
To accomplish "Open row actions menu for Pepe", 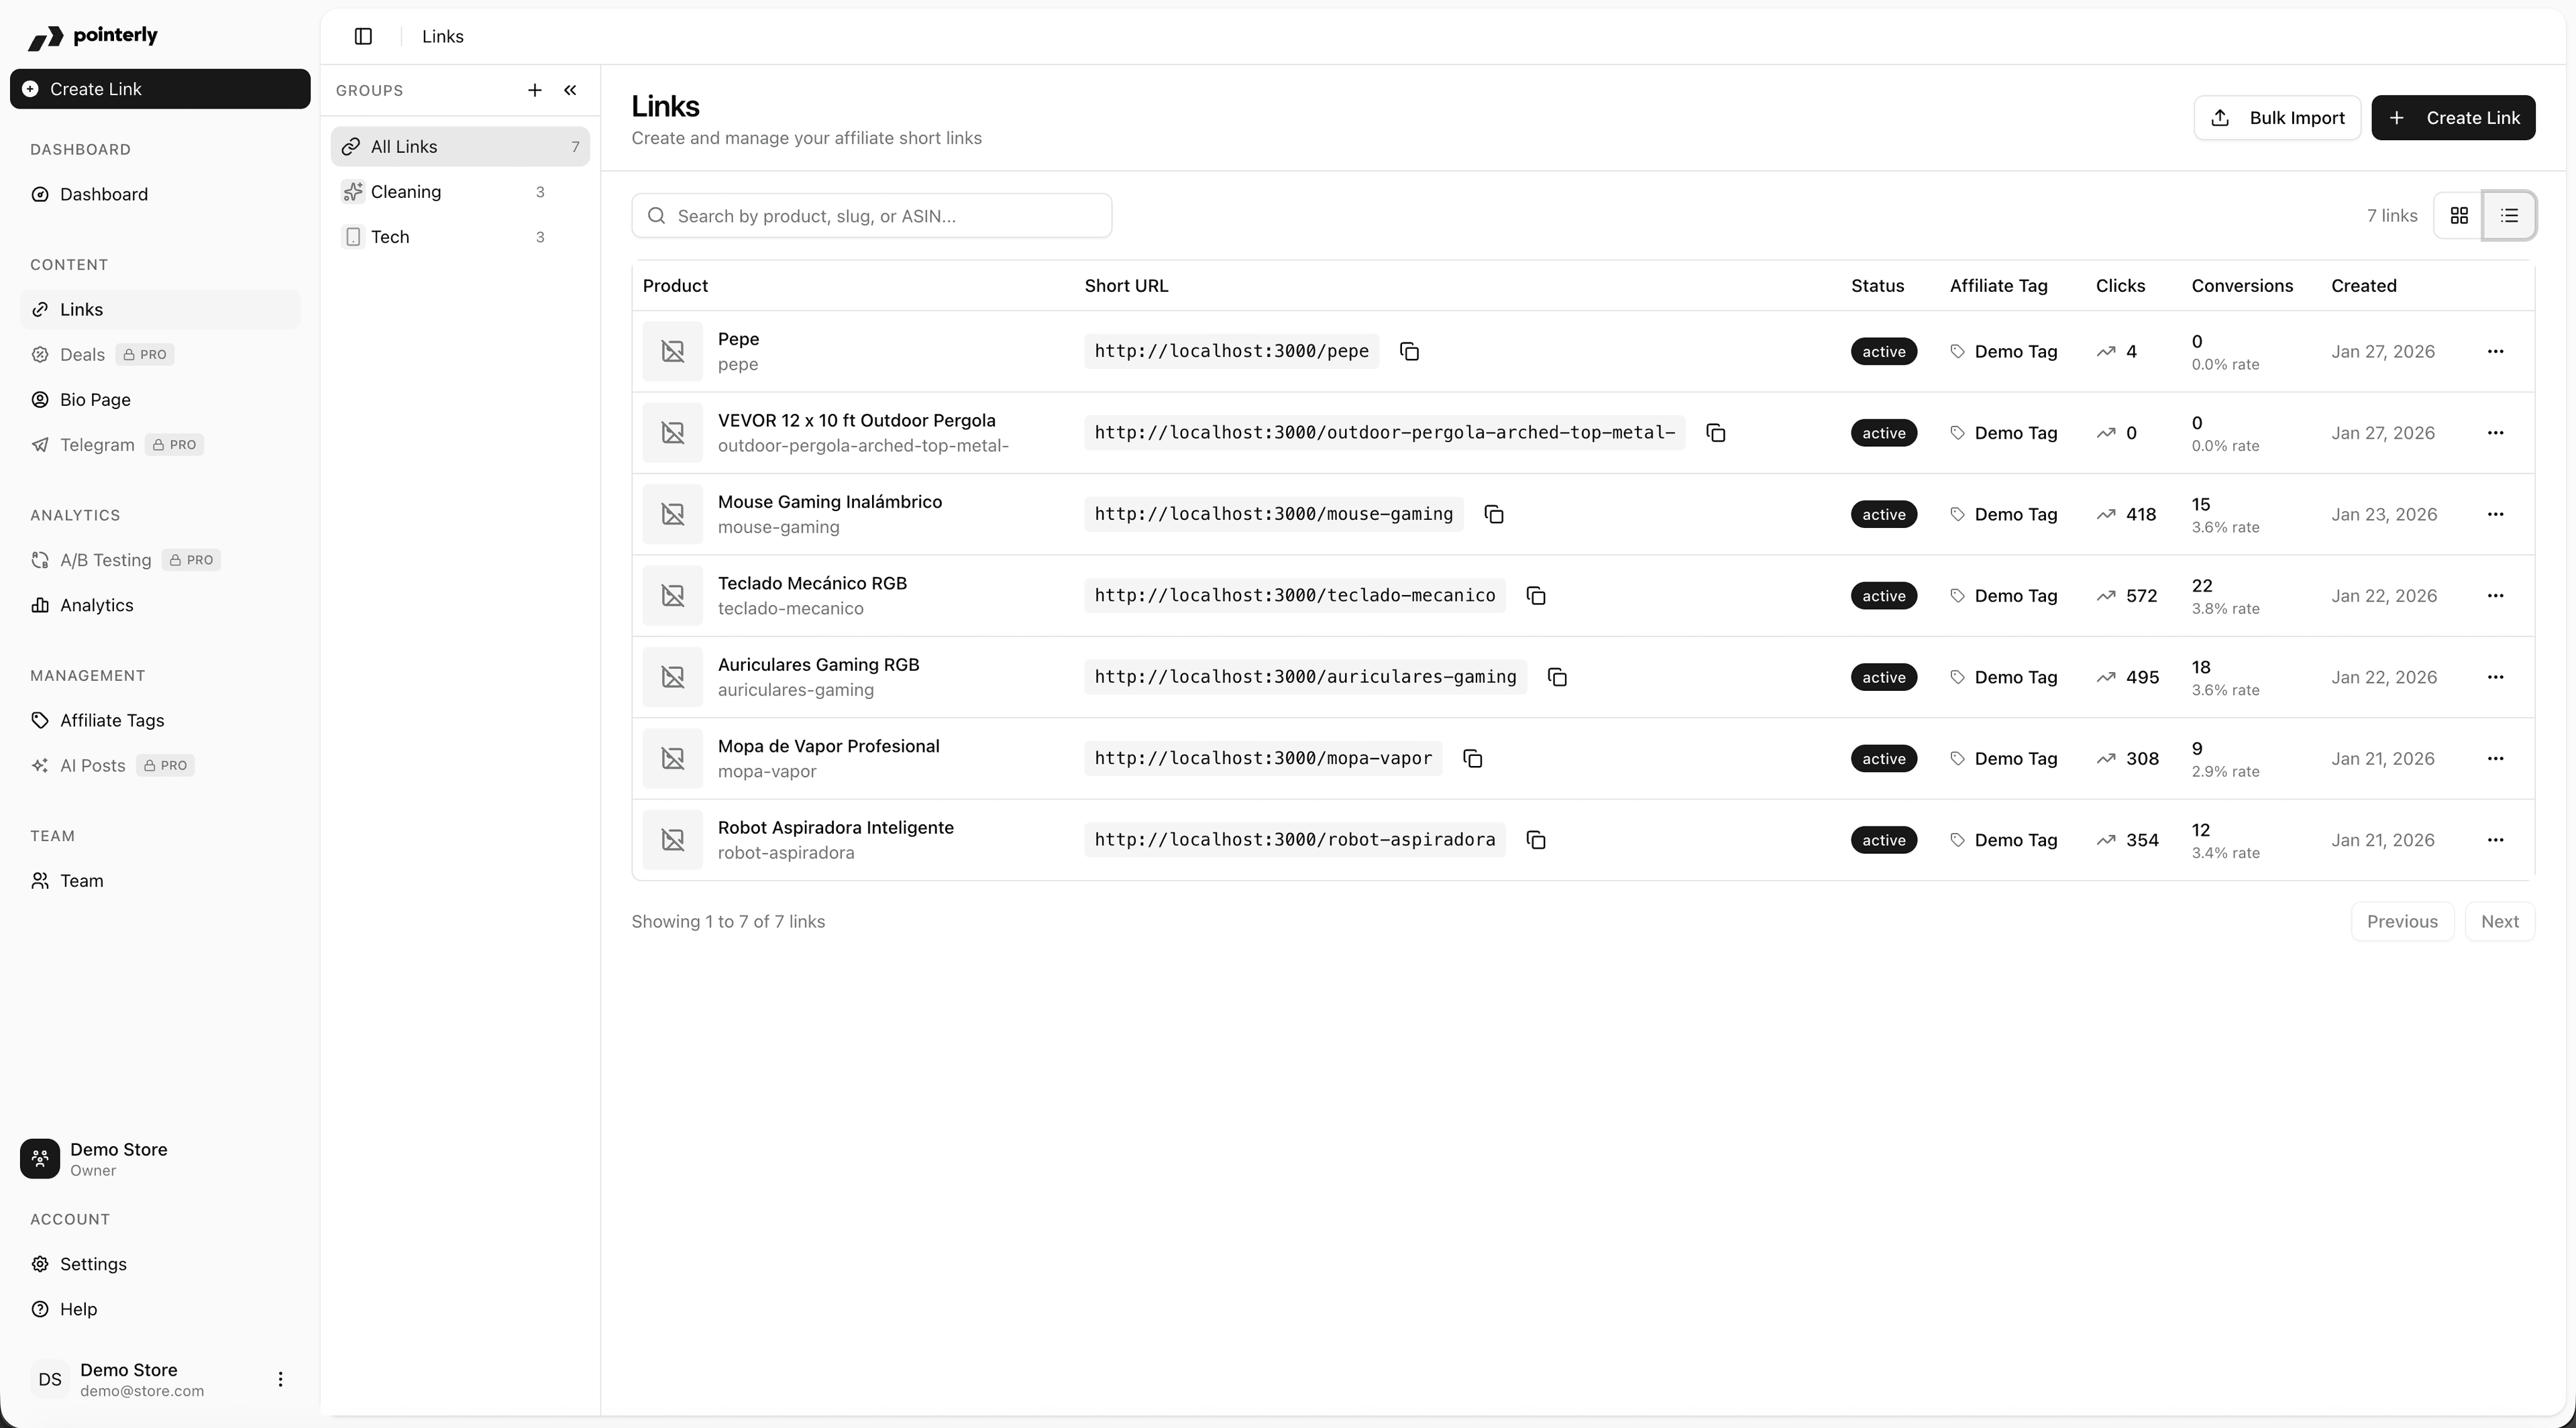I will click(2495, 351).
